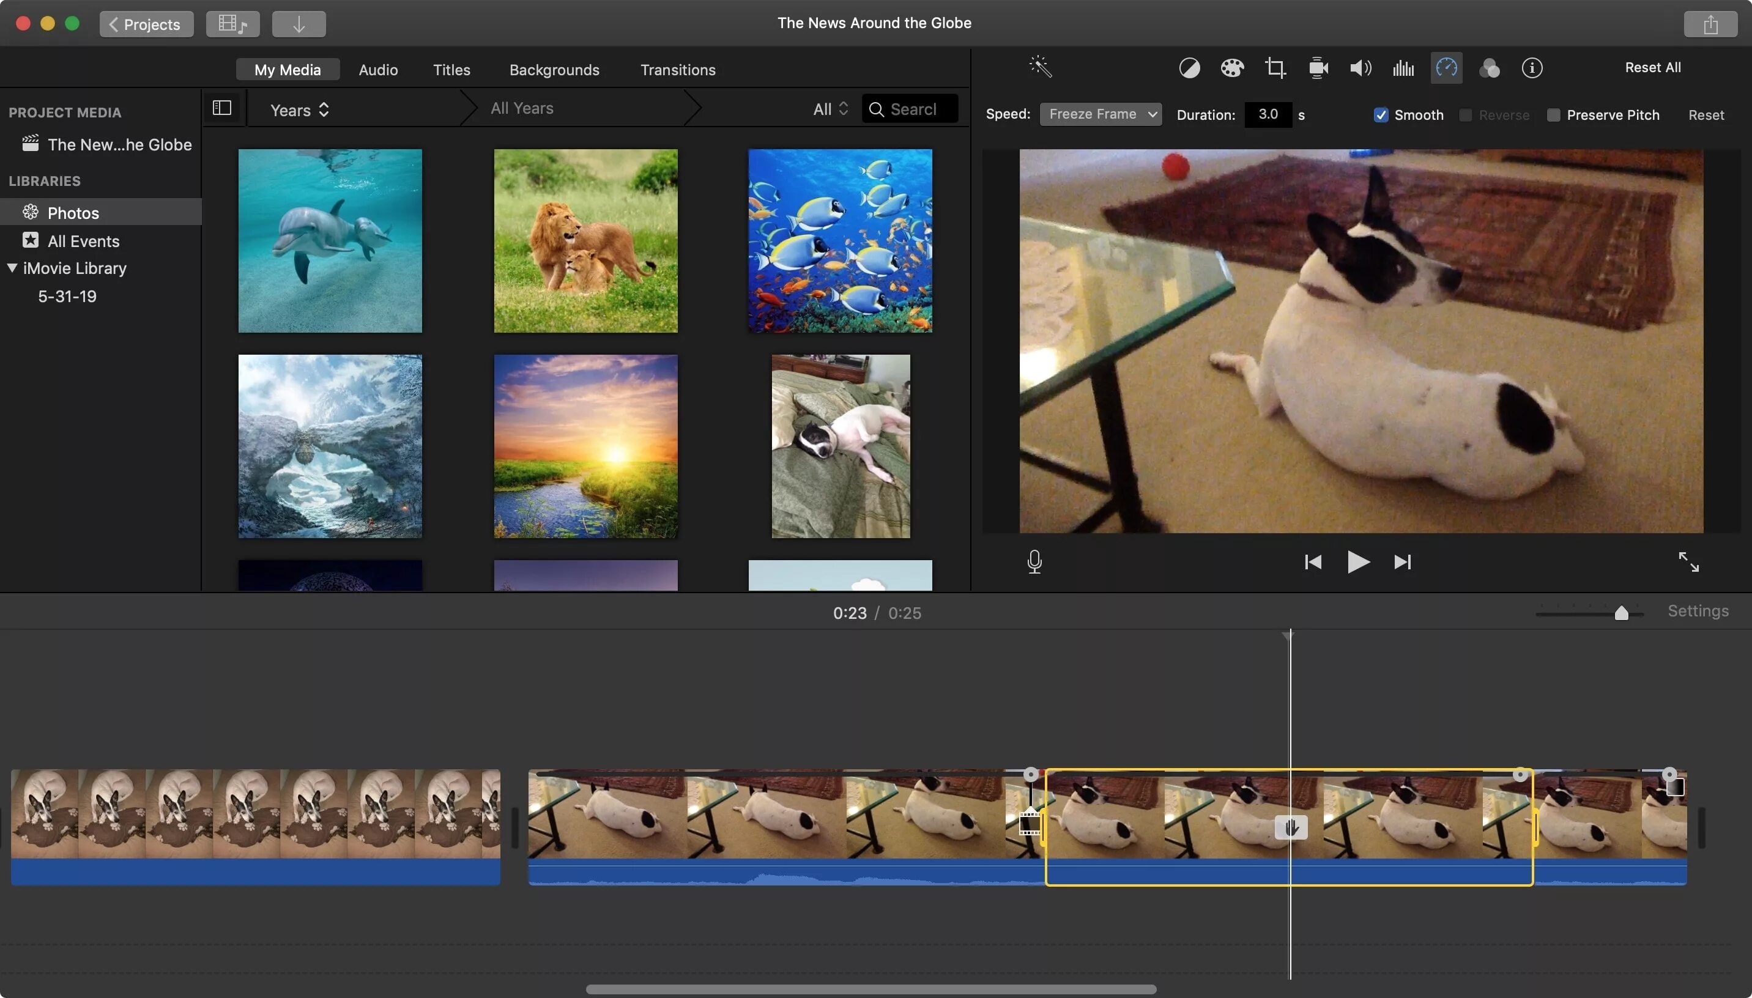
Task: Click the timeline zoom slider handle
Action: coord(1621,613)
